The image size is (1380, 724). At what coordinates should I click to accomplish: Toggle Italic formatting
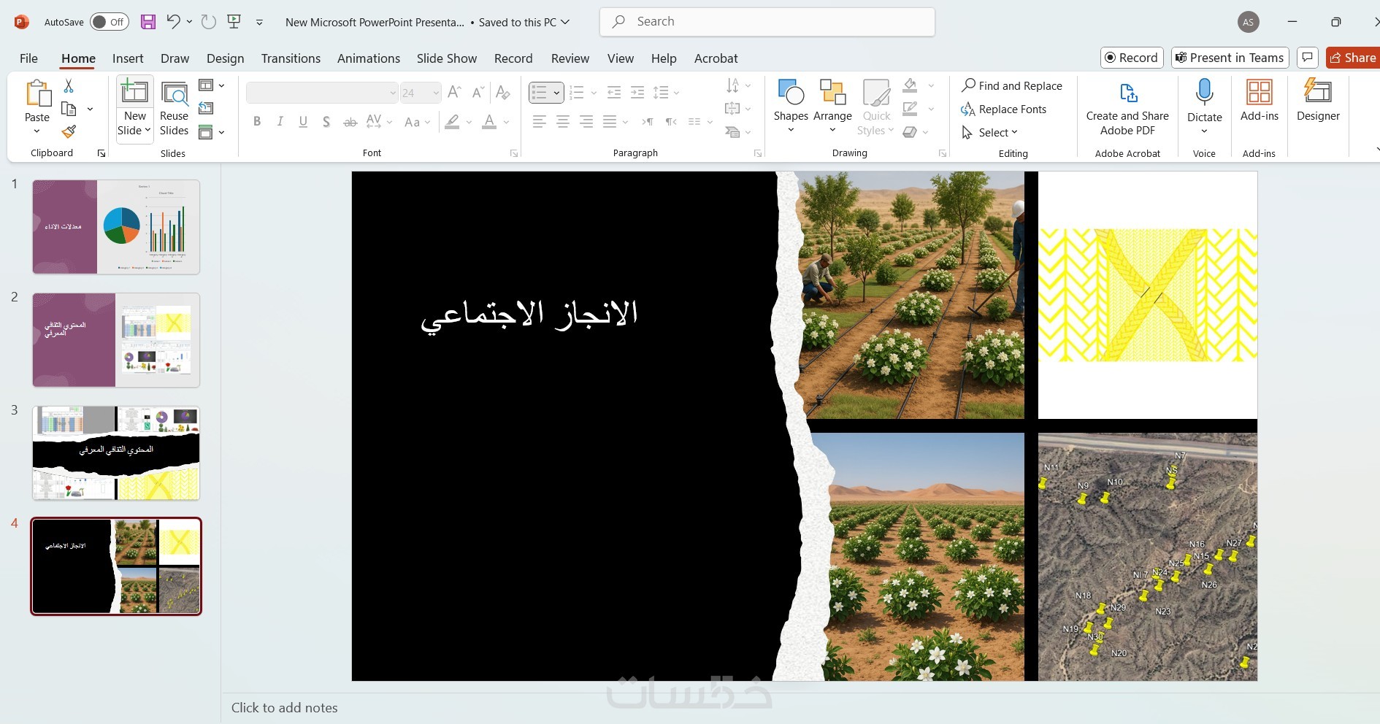tap(280, 122)
